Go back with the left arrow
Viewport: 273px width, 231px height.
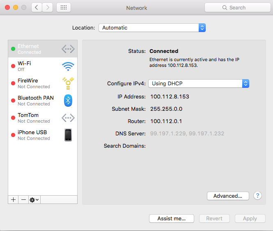point(37,7)
